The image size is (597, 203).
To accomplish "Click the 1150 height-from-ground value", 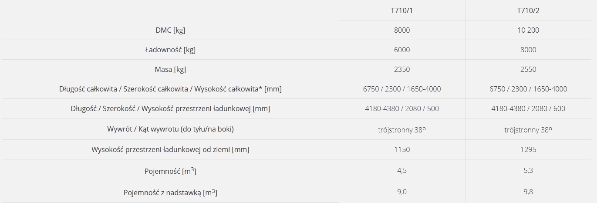I will coord(401,149).
